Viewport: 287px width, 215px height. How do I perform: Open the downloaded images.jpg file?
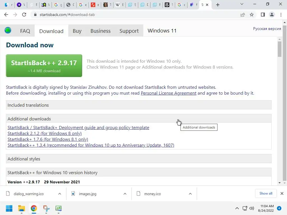point(87,194)
